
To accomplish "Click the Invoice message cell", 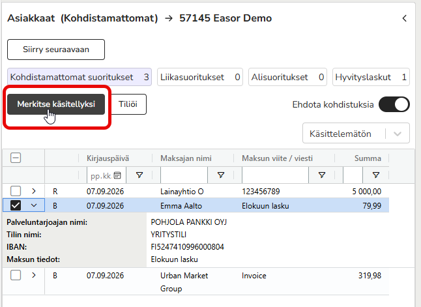I will point(254,276).
